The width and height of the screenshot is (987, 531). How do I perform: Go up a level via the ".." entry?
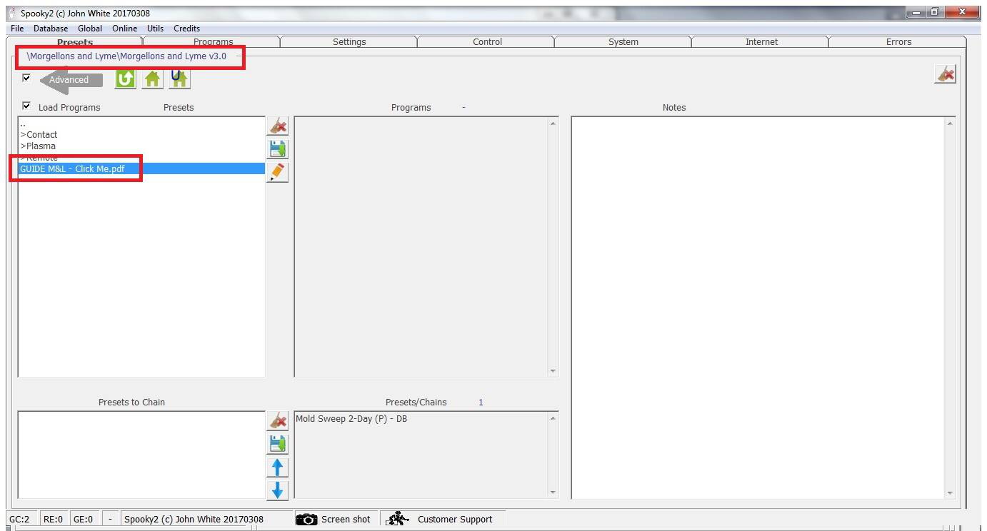tap(23, 123)
